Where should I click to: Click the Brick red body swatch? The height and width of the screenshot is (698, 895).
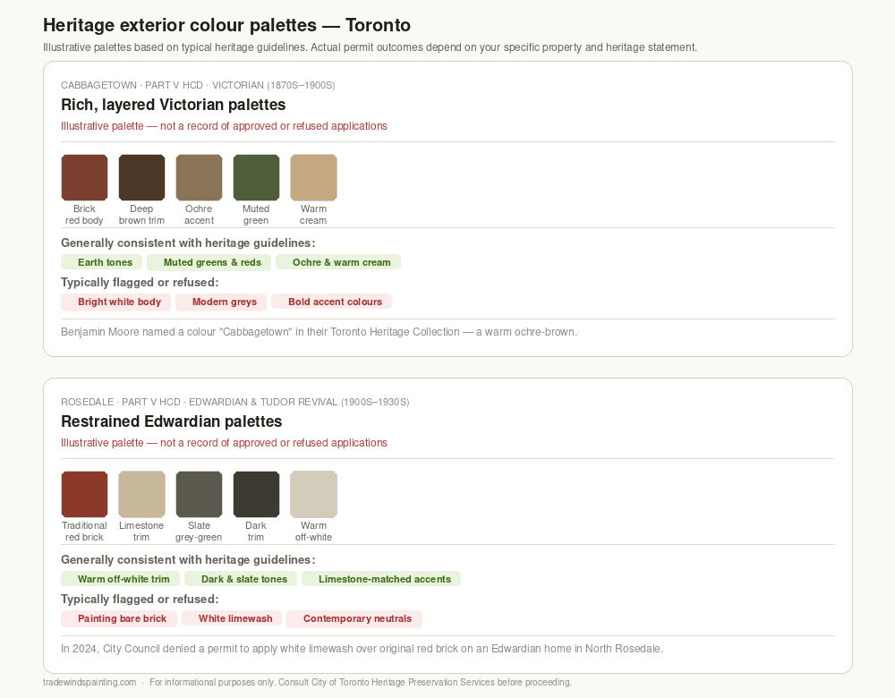[84, 177]
